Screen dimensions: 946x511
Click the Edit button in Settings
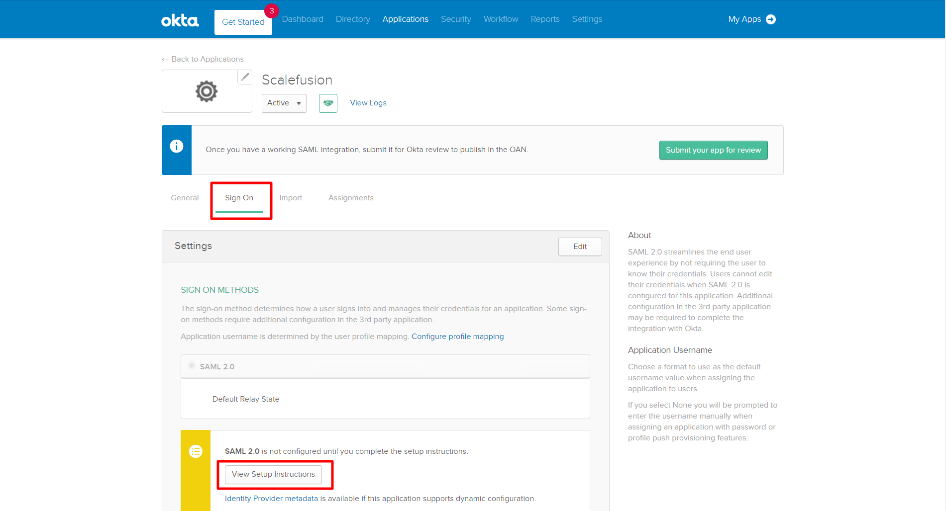pyautogui.click(x=580, y=247)
